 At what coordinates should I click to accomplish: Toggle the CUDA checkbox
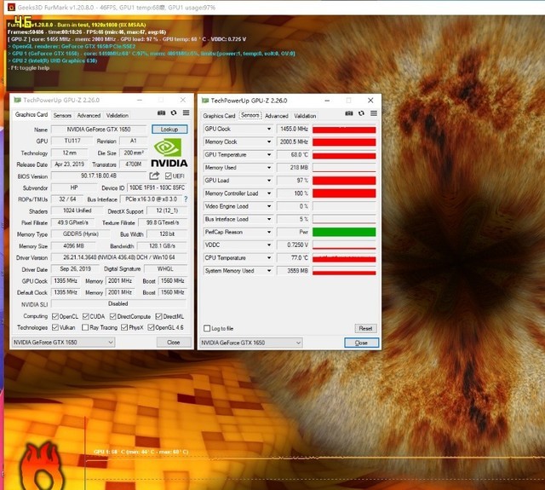85,316
